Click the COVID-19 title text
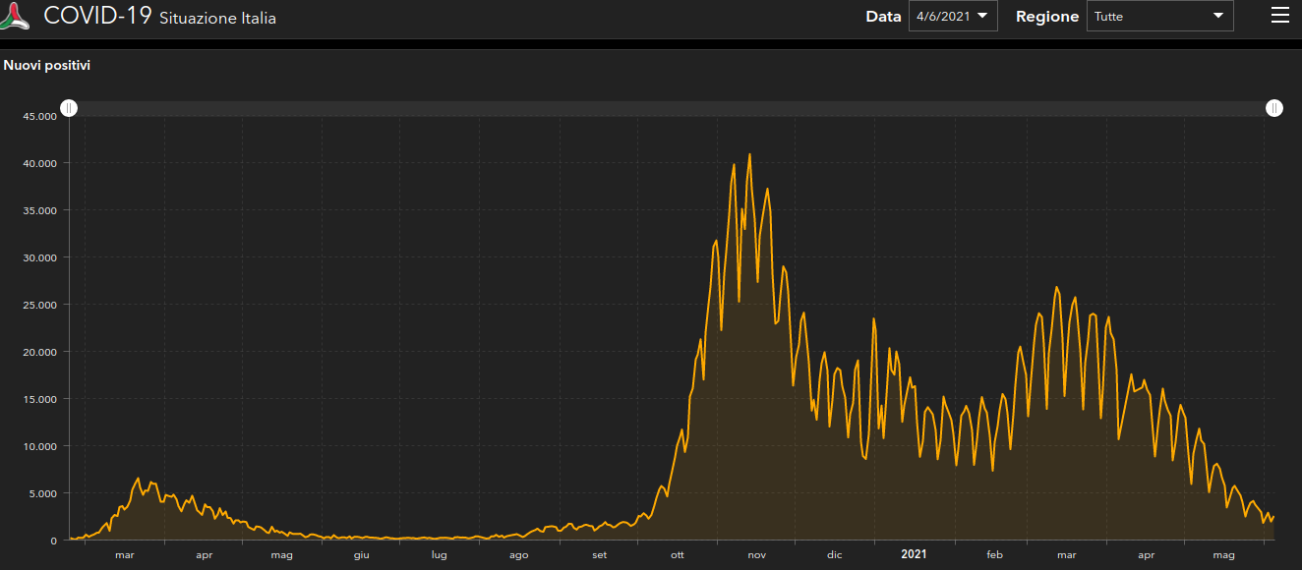Image resolution: width=1302 pixels, height=570 pixels. pyautogui.click(x=97, y=16)
